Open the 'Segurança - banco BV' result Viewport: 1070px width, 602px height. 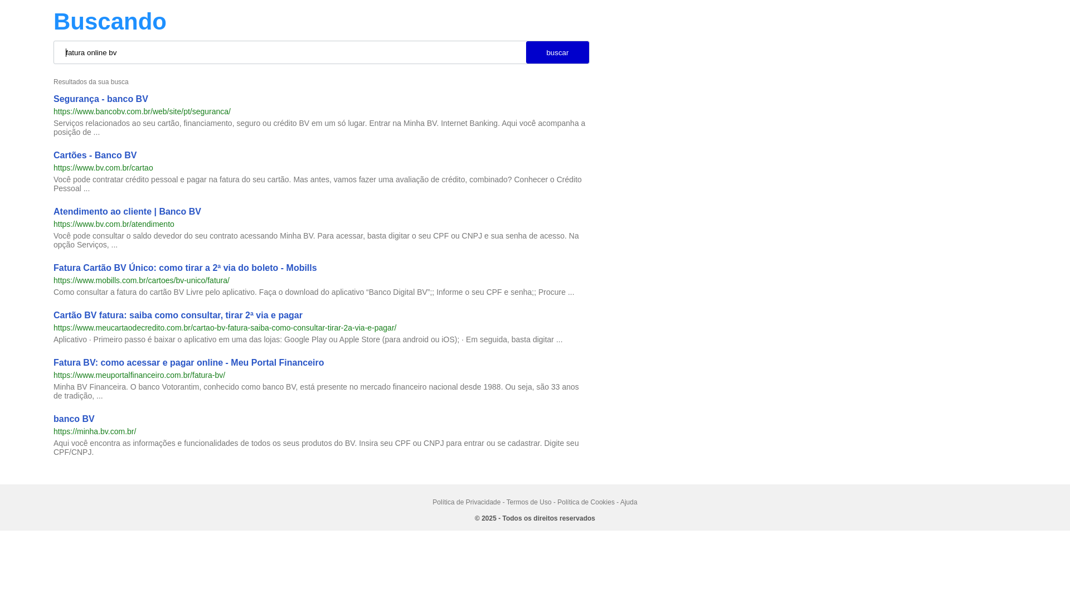[101, 99]
